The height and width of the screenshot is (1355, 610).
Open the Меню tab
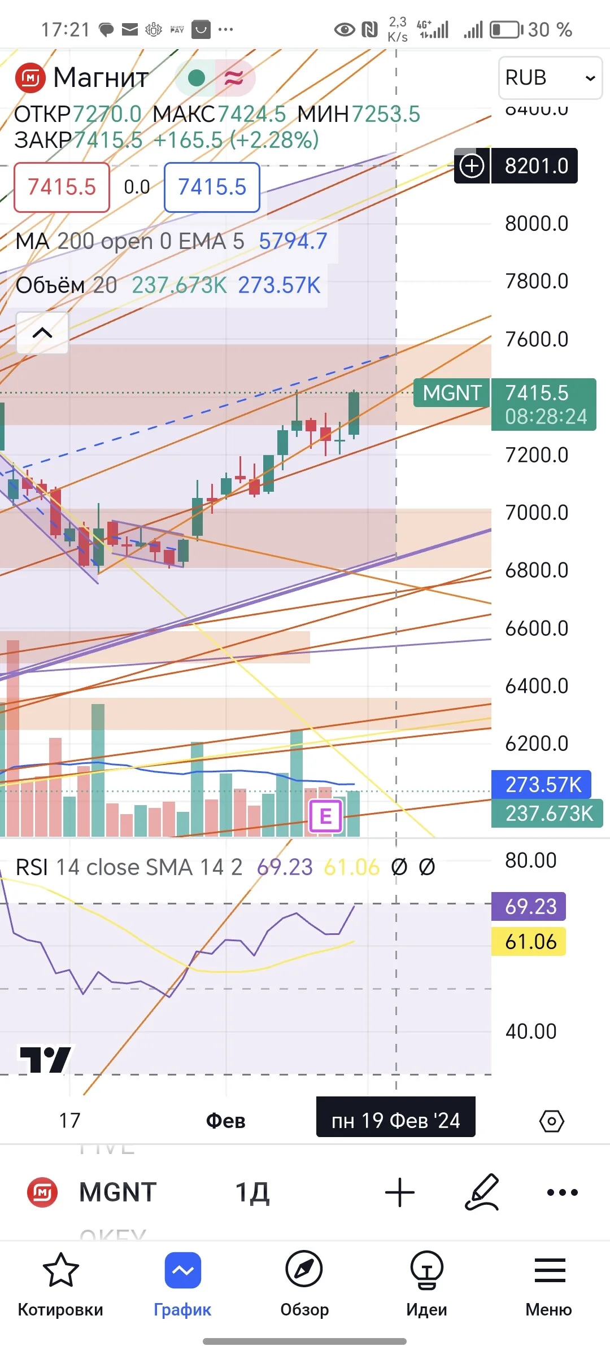(549, 1285)
